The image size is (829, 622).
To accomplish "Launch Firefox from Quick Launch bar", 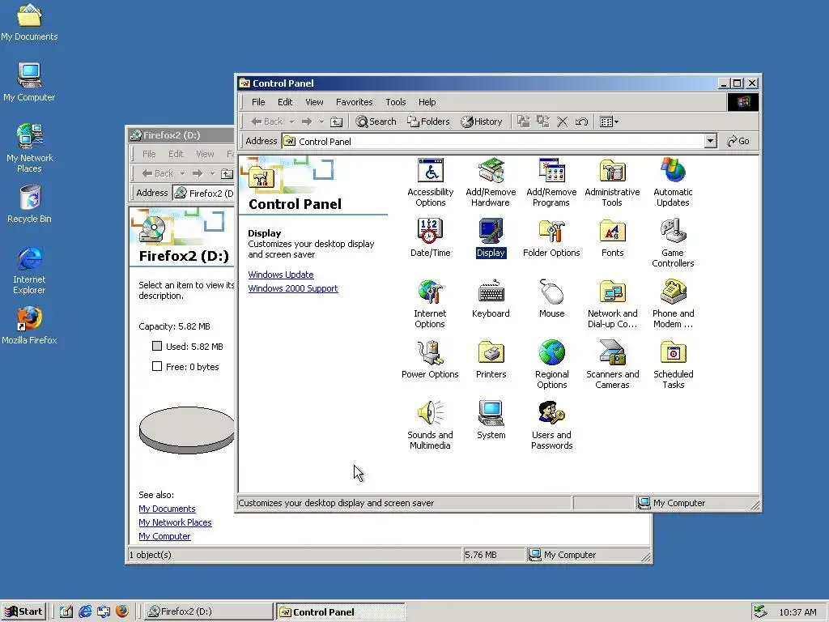I will (122, 611).
